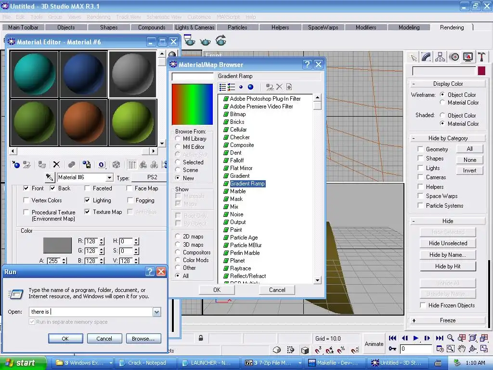Click Put to Library icon in Material Editor
Screen dimensions: 493x370
(87, 165)
